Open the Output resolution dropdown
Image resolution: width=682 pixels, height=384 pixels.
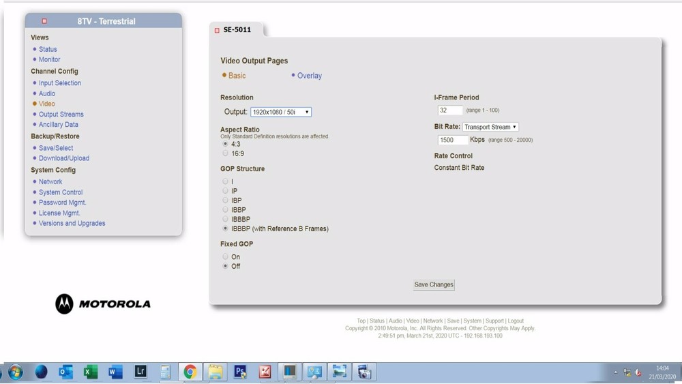pyautogui.click(x=281, y=112)
